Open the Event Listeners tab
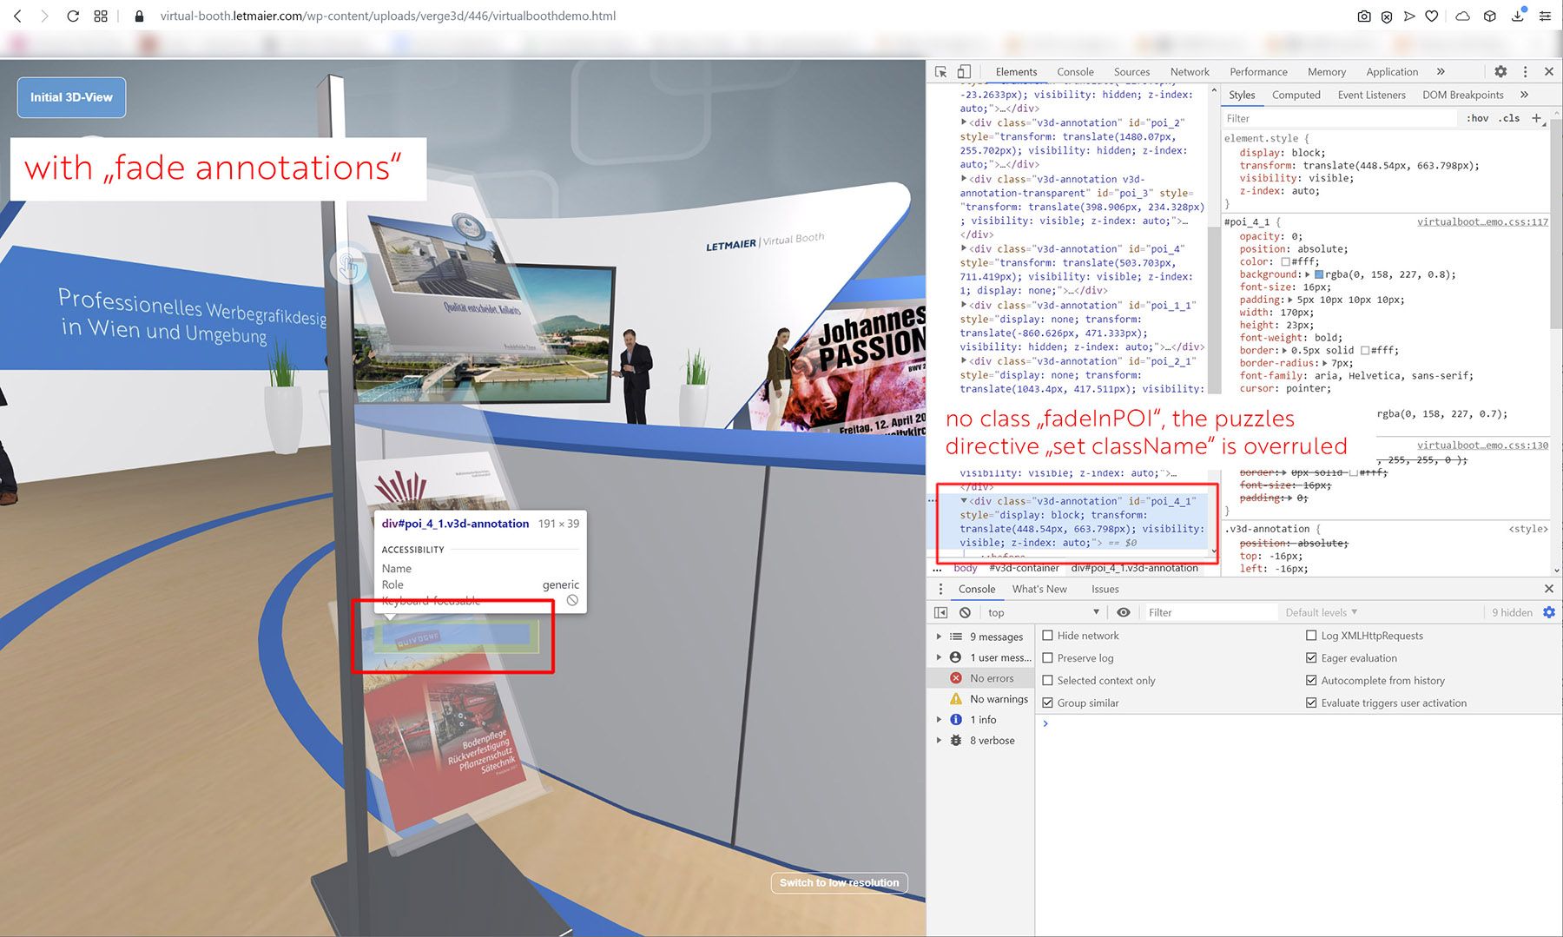 [1371, 95]
